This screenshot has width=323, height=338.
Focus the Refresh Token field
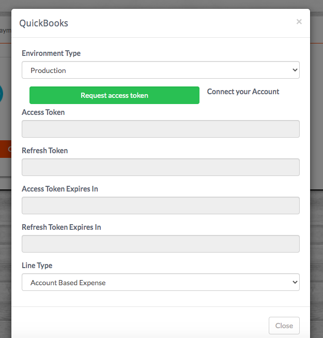tap(161, 167)
